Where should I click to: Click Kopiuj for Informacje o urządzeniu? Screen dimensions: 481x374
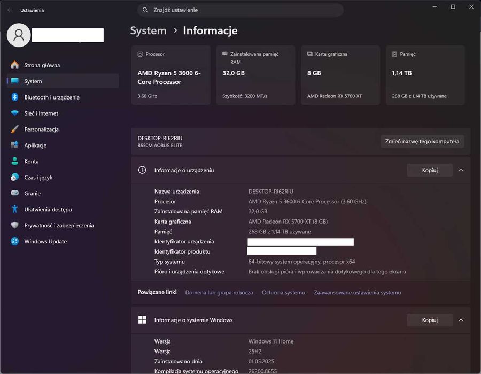point(430,170)
